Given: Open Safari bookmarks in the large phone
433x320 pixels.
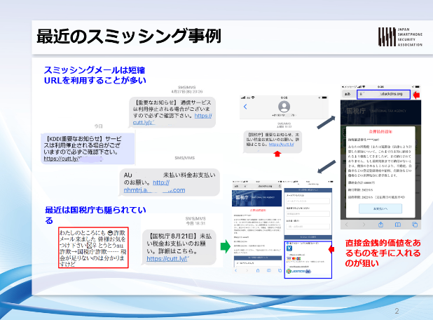Looking at the screenshot, I should pos(398,225).
